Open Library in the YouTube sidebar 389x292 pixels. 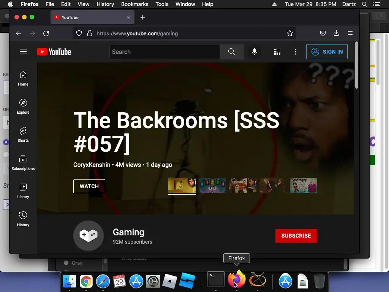[23, 191]
